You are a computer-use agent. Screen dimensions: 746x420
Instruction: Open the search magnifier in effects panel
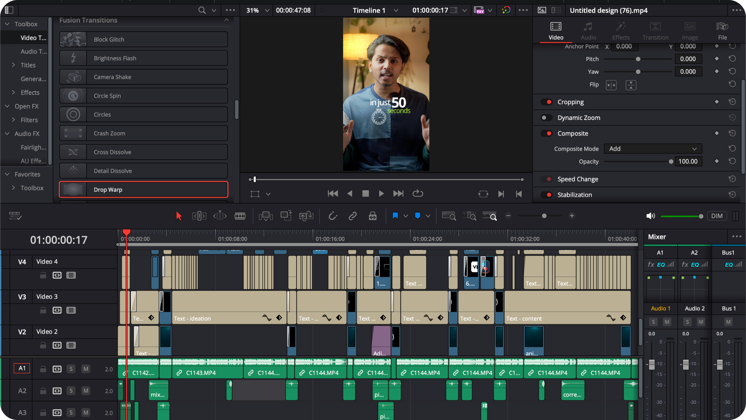point(202,10)
